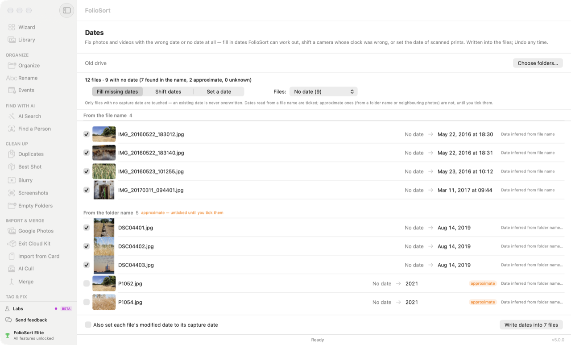
Task: Click the Merge icon
Action: pos(12,282)
